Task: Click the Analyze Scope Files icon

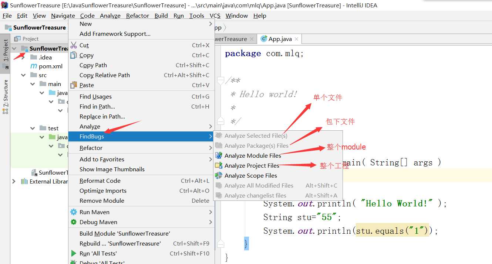Action: (x=219, y=175)
